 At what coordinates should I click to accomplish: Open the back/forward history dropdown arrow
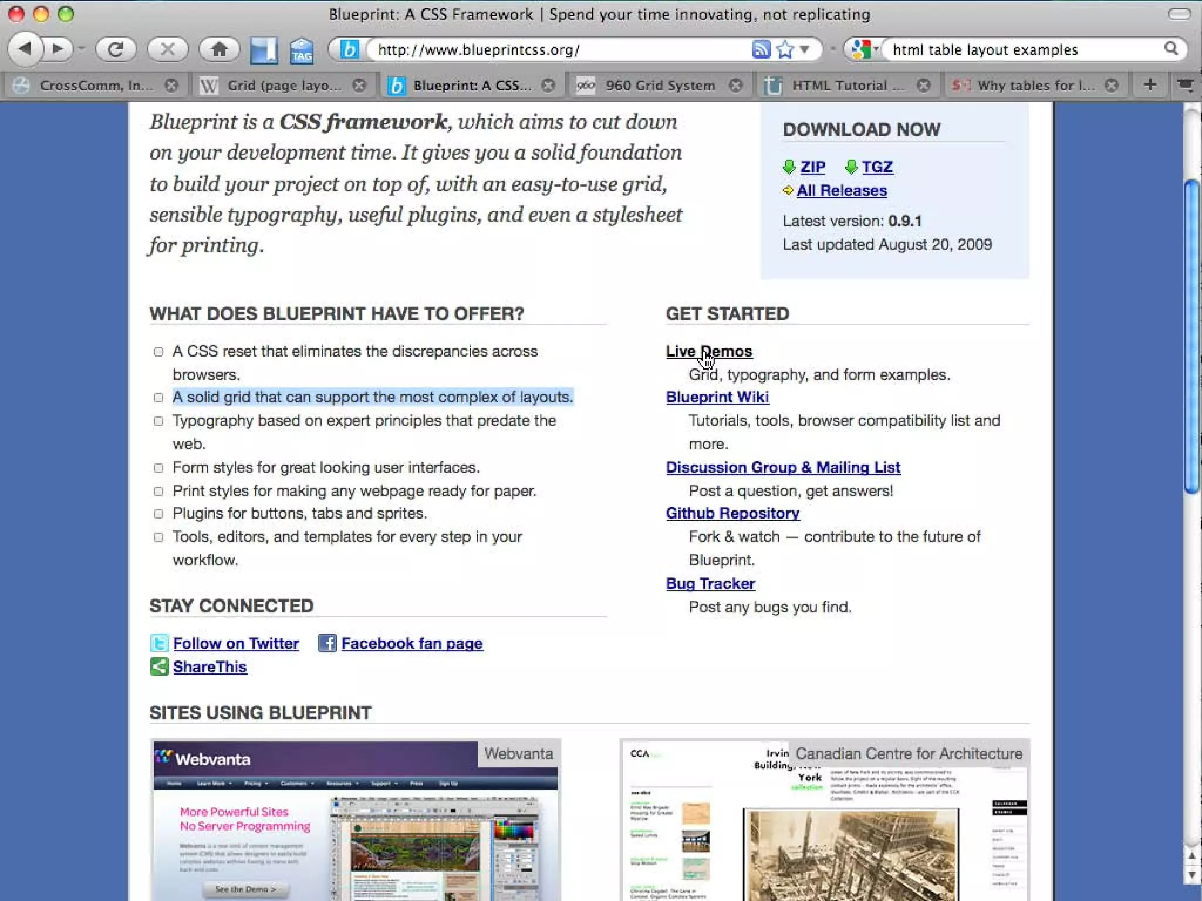81,49
